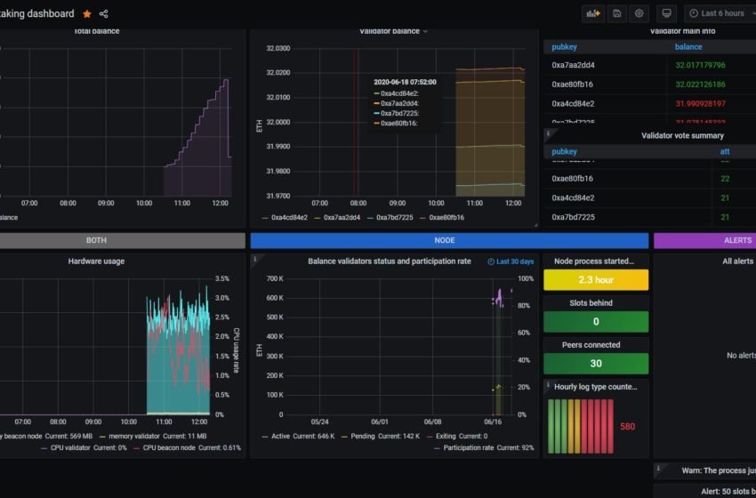The width and height of the screenshot is (756, 498).
Task: Click pubkey 0xa4cd84e2 in main info table
Action: coord(573,104)
